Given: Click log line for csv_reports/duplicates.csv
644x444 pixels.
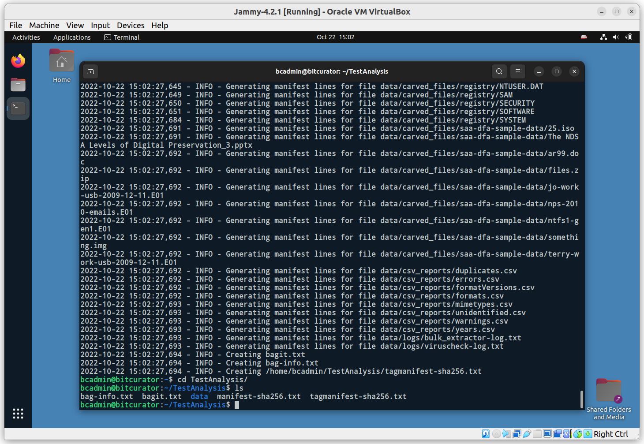Looking at the screenshot, I should [x=299, y=271].
